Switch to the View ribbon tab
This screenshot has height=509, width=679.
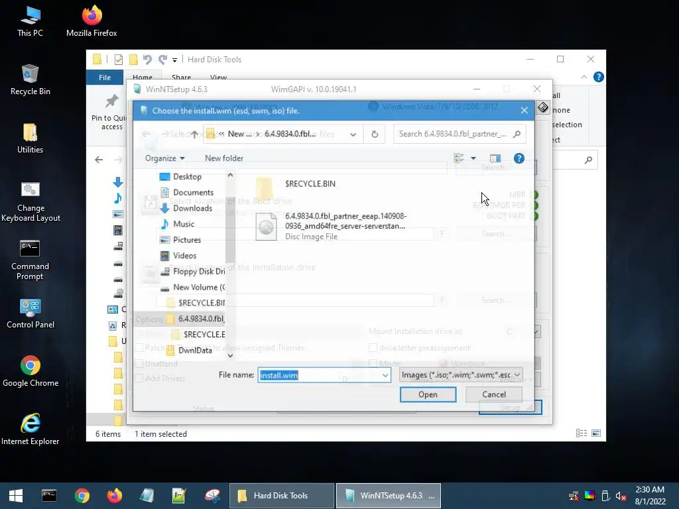(x=218, y=77)
